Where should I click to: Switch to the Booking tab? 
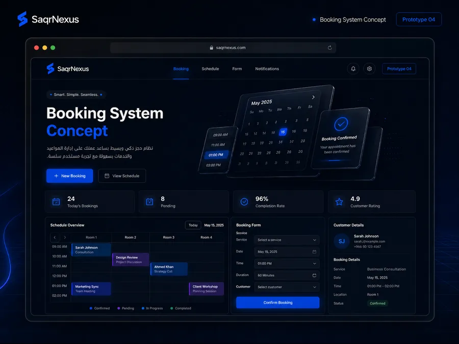click(x=181, y=69)
